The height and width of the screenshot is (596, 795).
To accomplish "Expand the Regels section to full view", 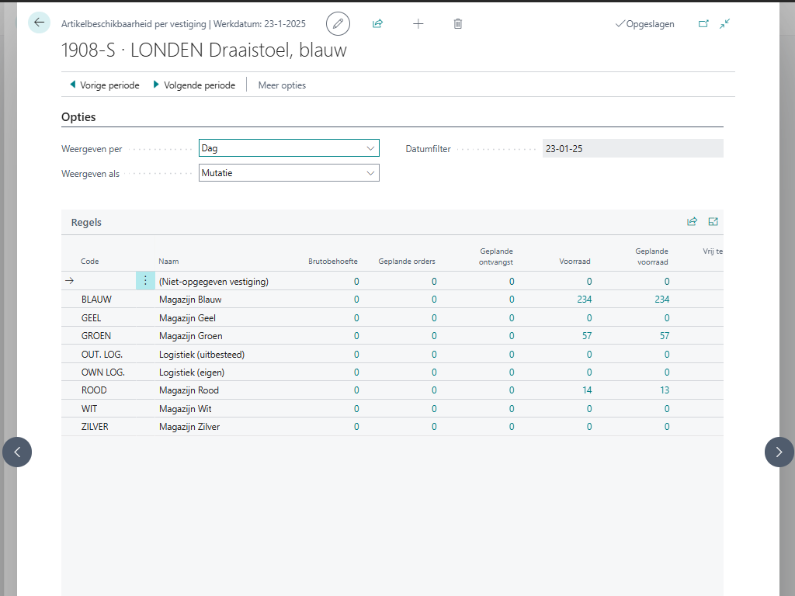I will (713, 222).
